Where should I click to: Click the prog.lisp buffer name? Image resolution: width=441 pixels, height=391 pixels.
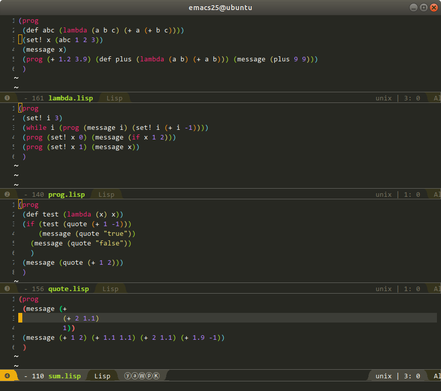point(66,194)
